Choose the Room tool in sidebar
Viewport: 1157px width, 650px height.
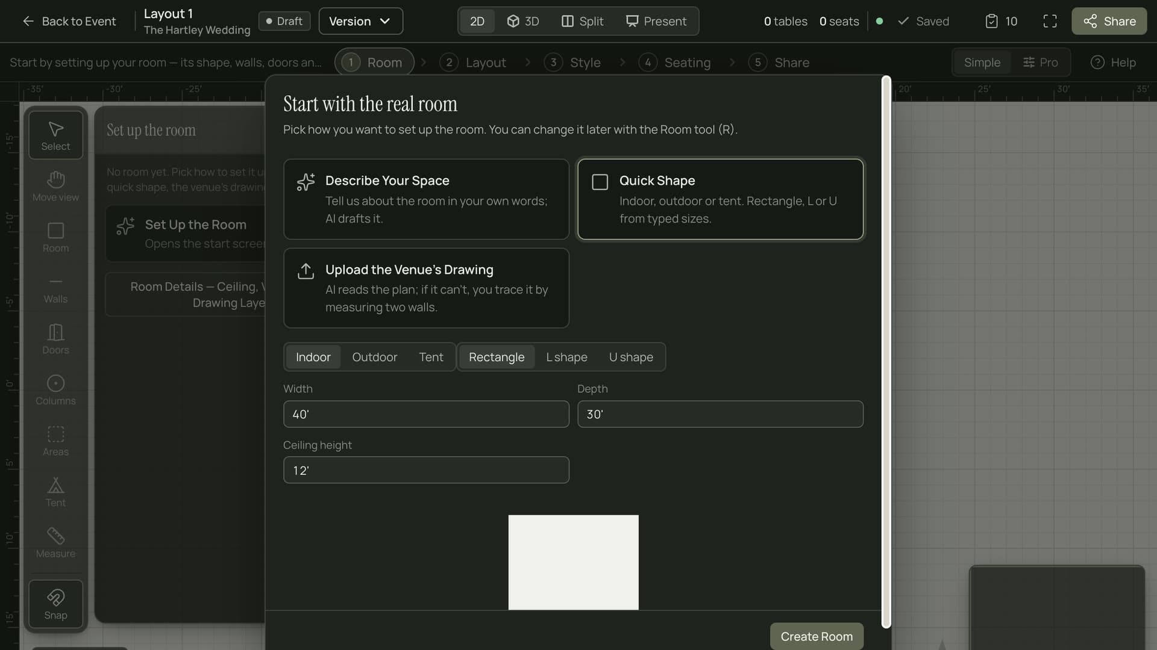(x=55, y=237)
